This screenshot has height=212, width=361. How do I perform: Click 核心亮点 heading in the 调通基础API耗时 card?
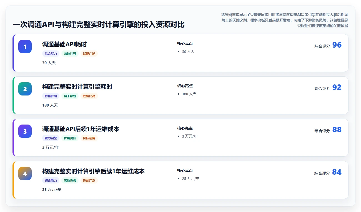click(185, 43)
